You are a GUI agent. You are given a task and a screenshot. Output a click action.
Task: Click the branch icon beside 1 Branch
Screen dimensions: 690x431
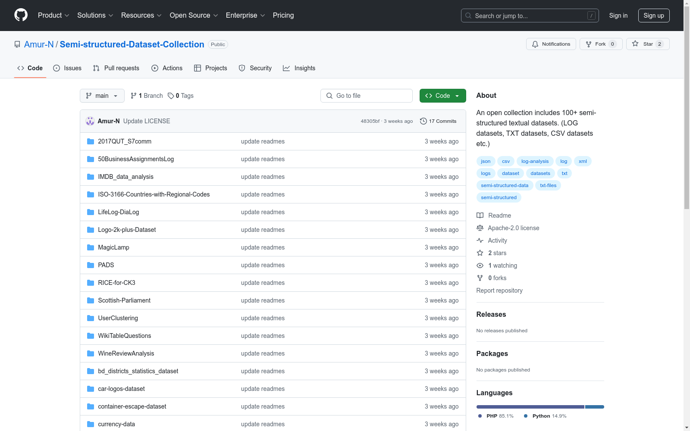134,96
